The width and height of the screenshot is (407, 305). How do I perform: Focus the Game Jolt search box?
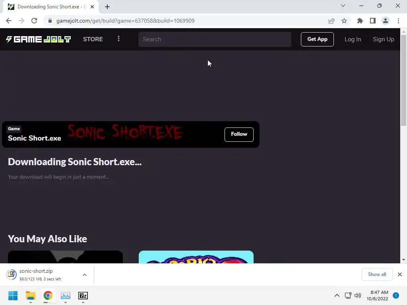(215, 39)
